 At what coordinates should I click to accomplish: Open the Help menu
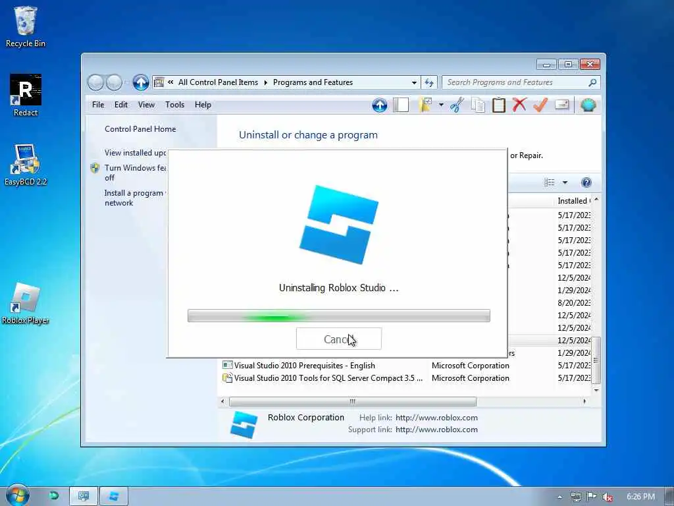[203, 105]
